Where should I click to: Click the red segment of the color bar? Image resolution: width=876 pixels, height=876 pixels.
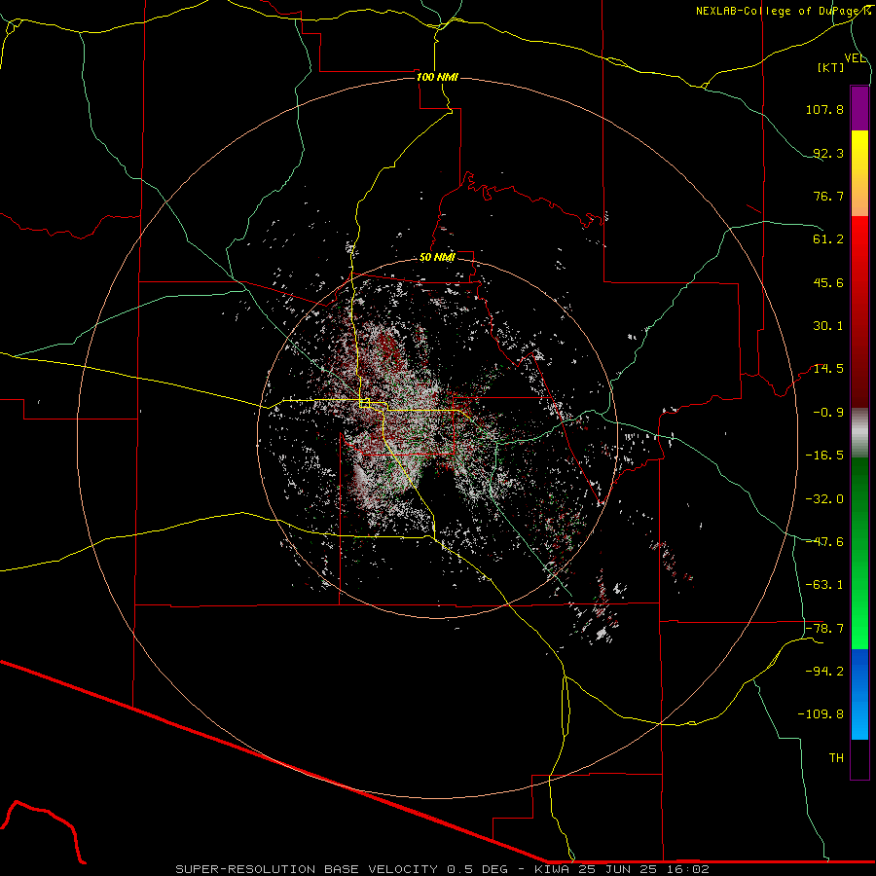[x=859, y=311]
